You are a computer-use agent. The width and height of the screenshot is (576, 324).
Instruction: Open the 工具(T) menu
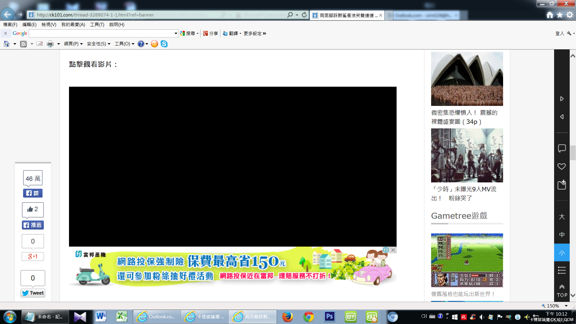click(97, 25)
